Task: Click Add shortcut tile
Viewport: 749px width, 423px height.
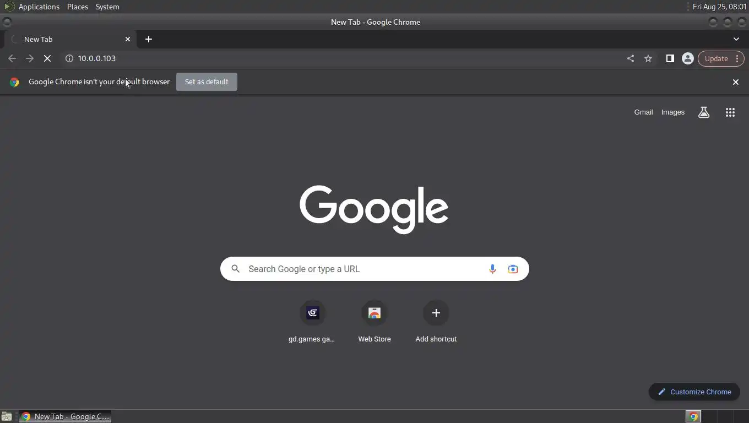Action: pyautogui.click(x=436, y=322)
